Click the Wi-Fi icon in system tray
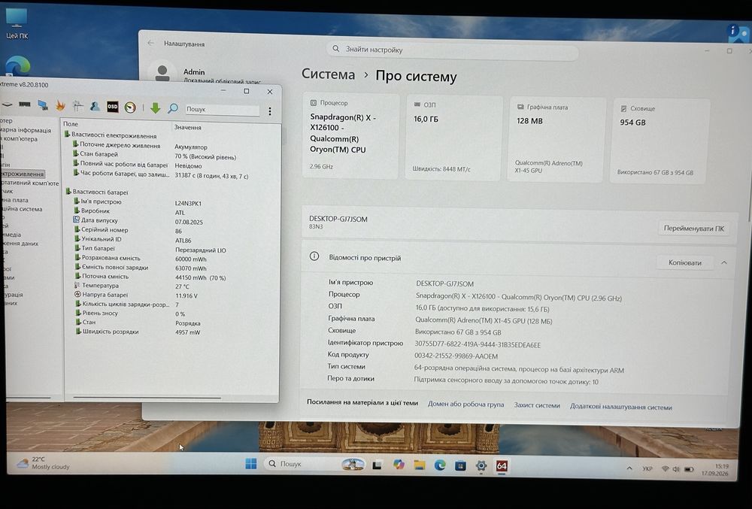 click(x=666, y=468)
